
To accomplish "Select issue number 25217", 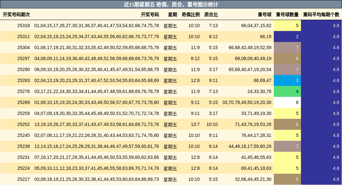I will 24,179.
